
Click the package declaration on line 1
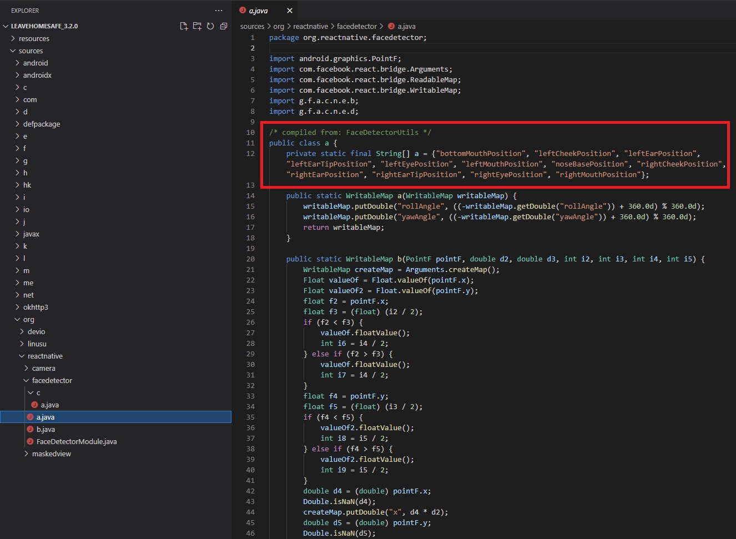click(x=348, y=37)
